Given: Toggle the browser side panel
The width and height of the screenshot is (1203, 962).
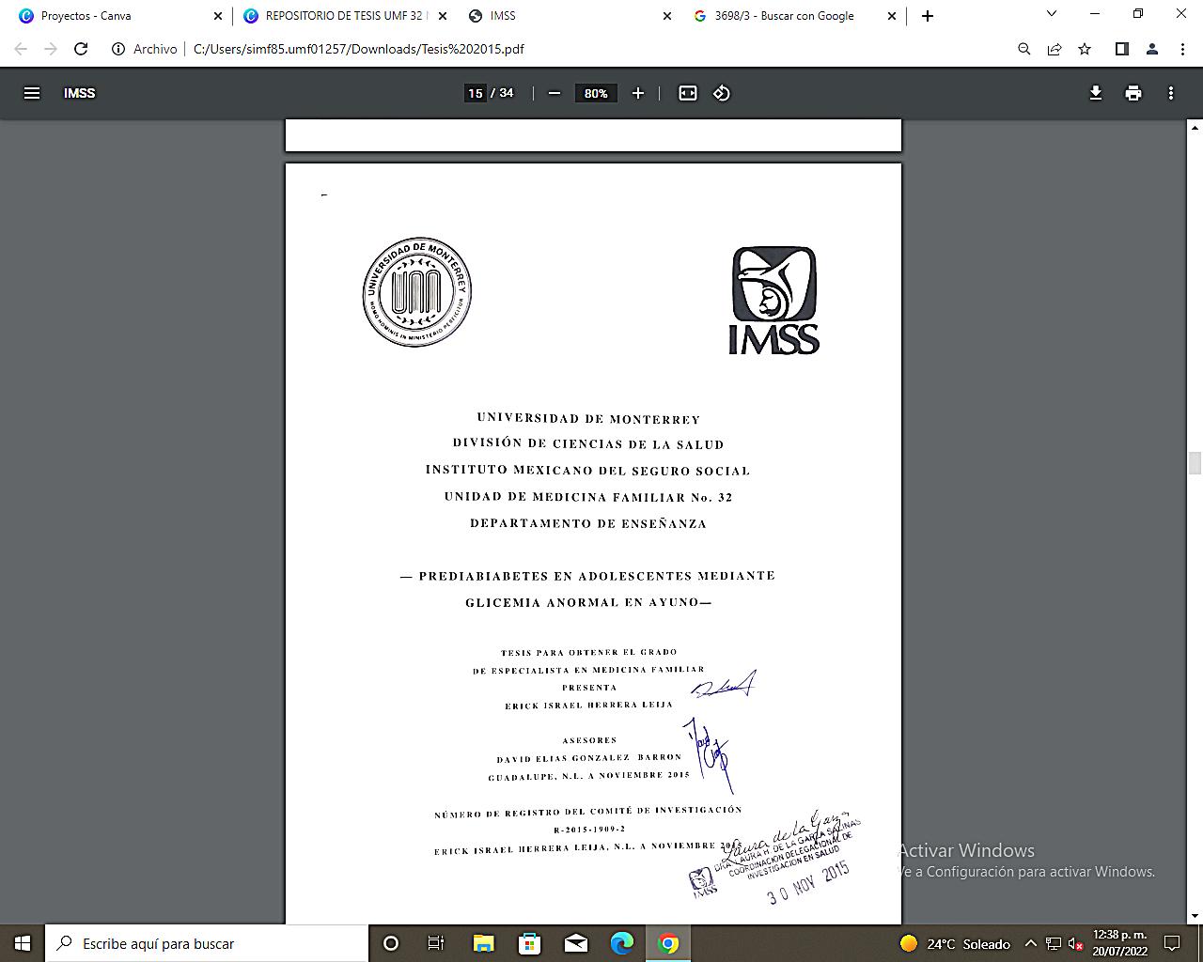Looking at the screenshot, I should click(1121, 49).
